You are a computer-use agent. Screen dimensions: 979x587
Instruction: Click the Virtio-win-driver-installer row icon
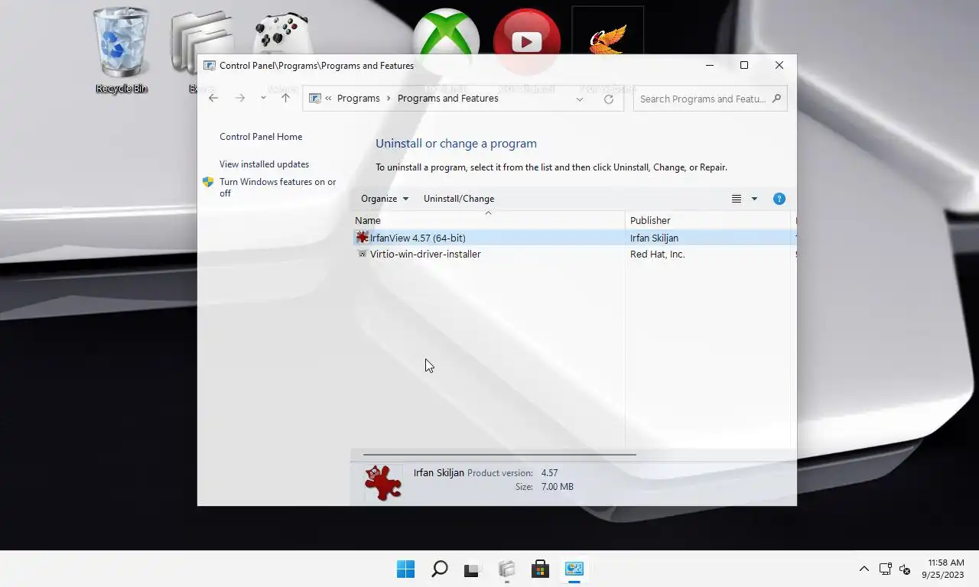[x=362, y=254]
